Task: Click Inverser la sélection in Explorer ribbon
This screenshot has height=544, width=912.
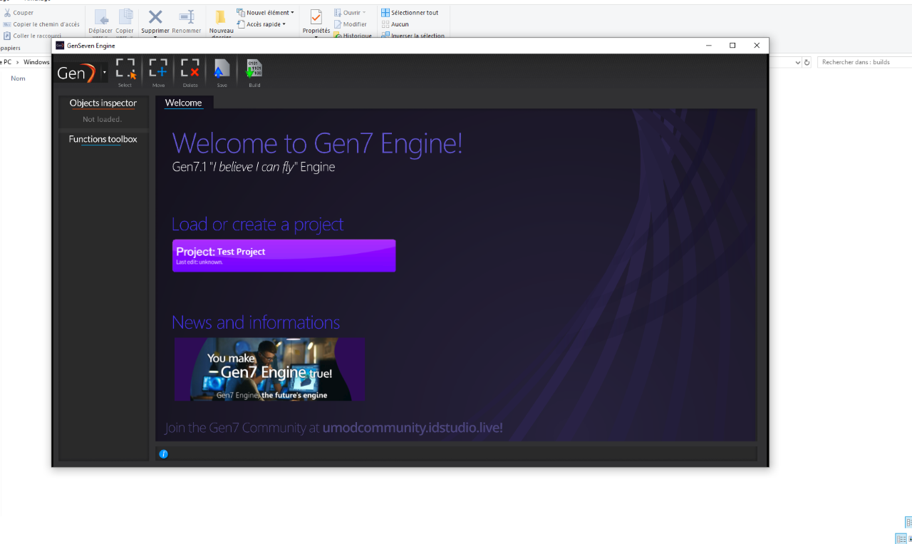Action: coord(413,36)
